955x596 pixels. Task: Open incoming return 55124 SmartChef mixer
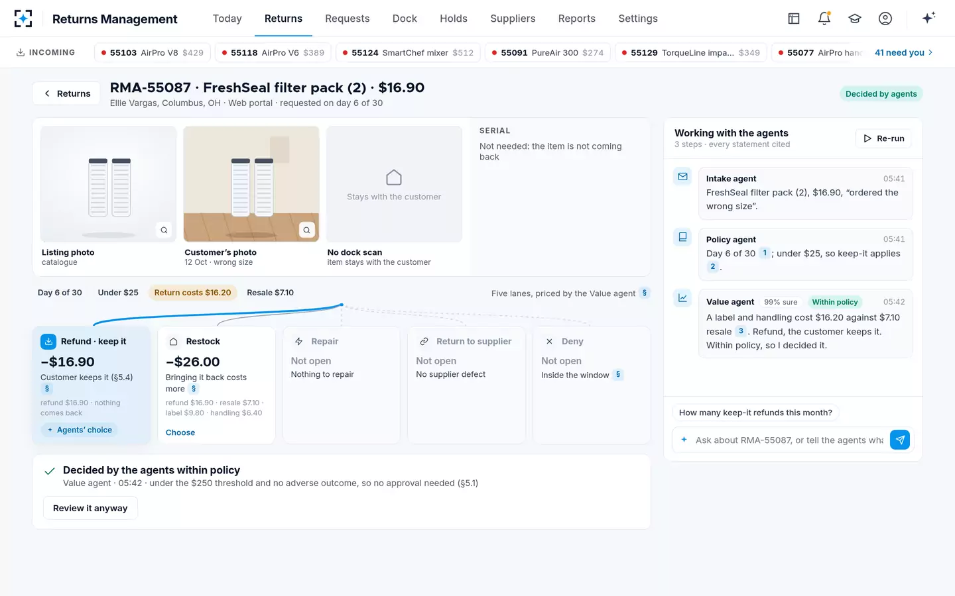(409, 52)
